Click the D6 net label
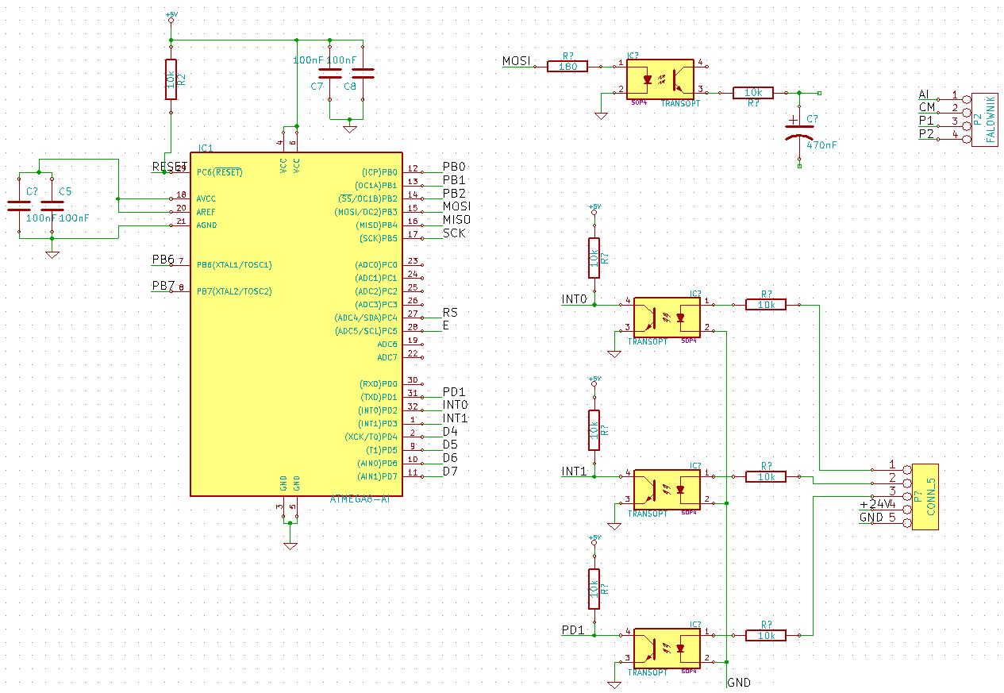Screen dimensions: 1004x693 (x=450, y=458)
